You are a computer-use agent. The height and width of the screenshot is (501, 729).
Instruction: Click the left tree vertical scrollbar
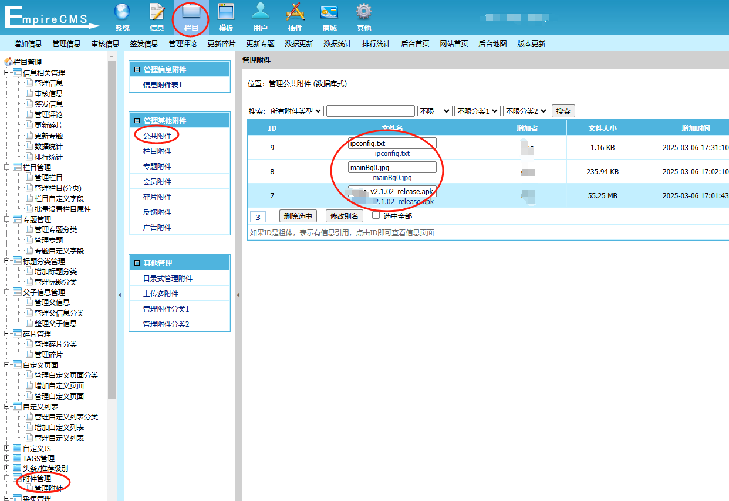112,229
